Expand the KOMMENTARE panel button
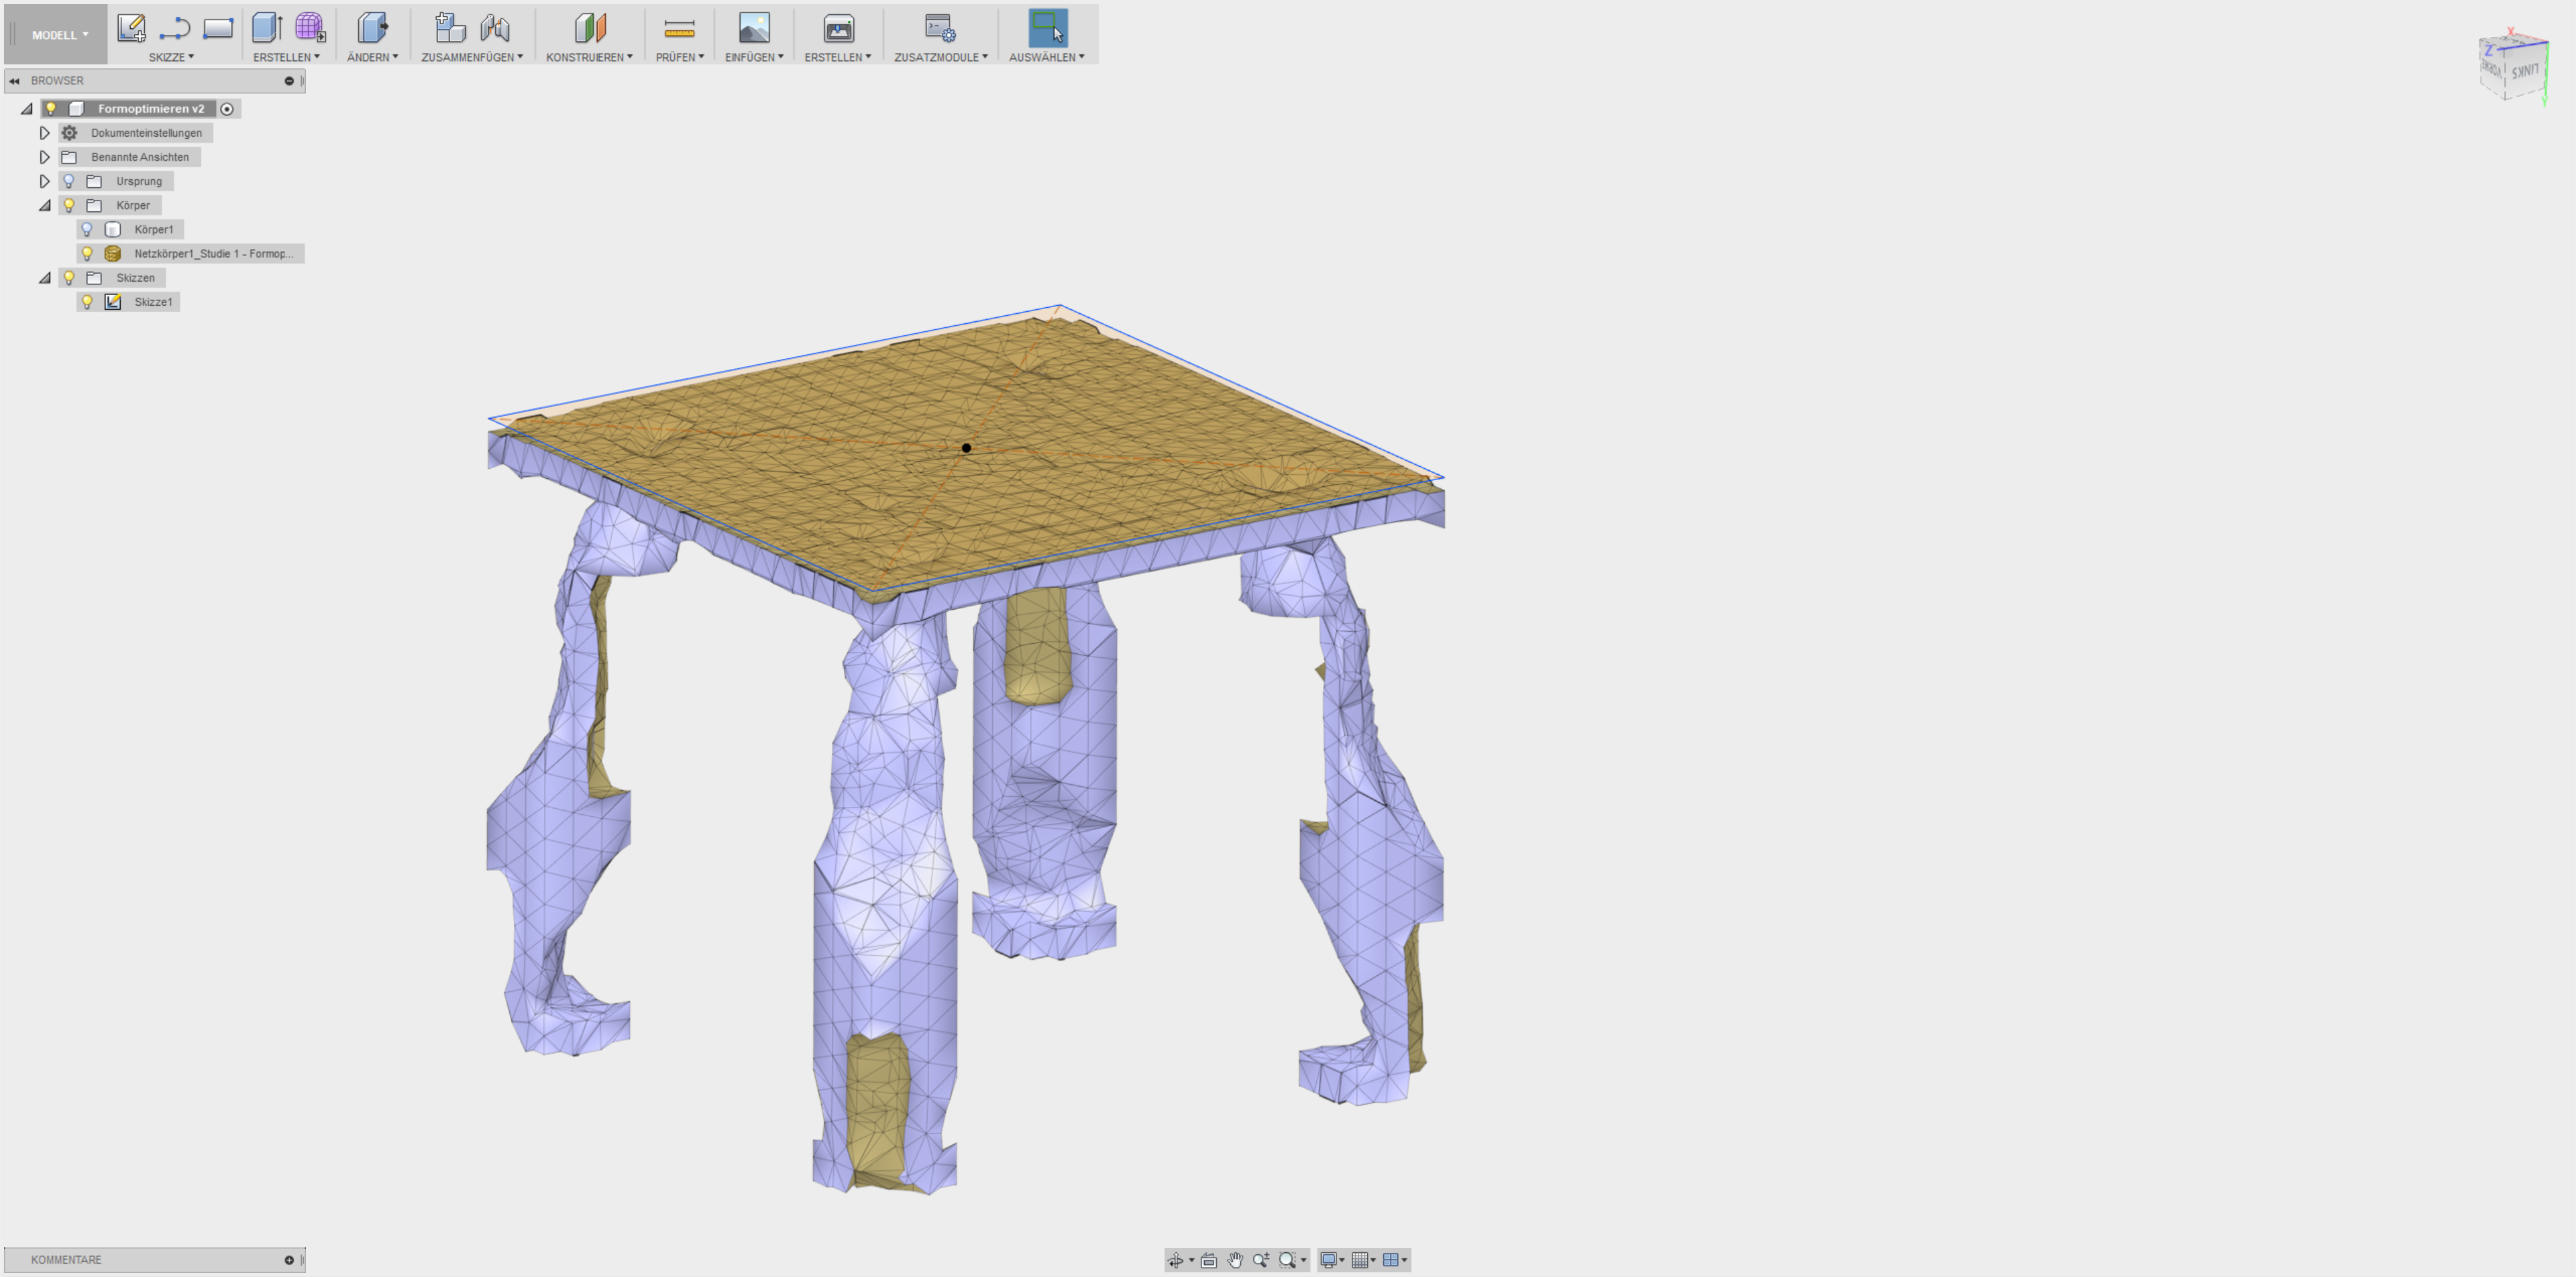Viewport: 2576px width, 1277px height. (x=289, y=1260)
